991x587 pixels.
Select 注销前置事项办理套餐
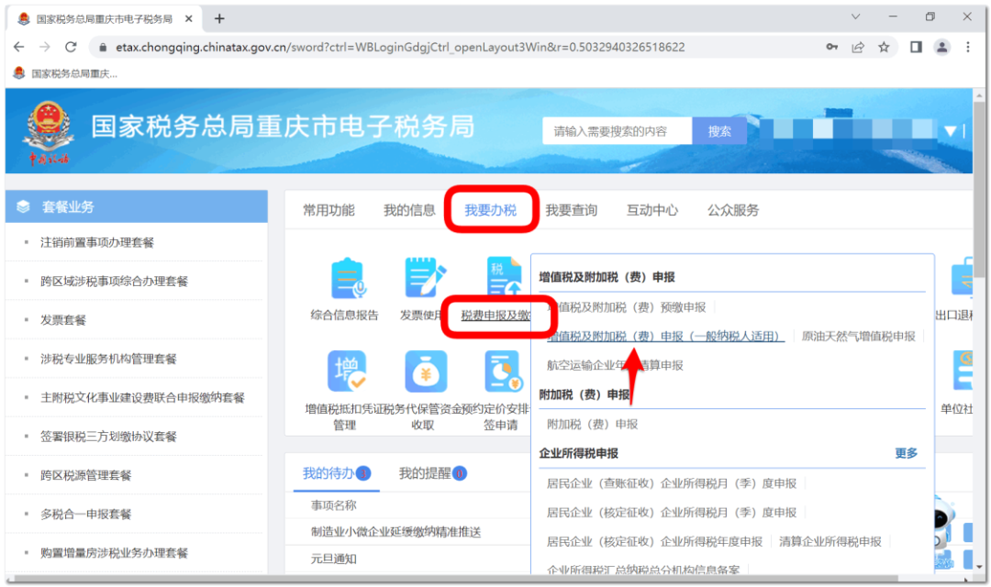click(97, 243)
